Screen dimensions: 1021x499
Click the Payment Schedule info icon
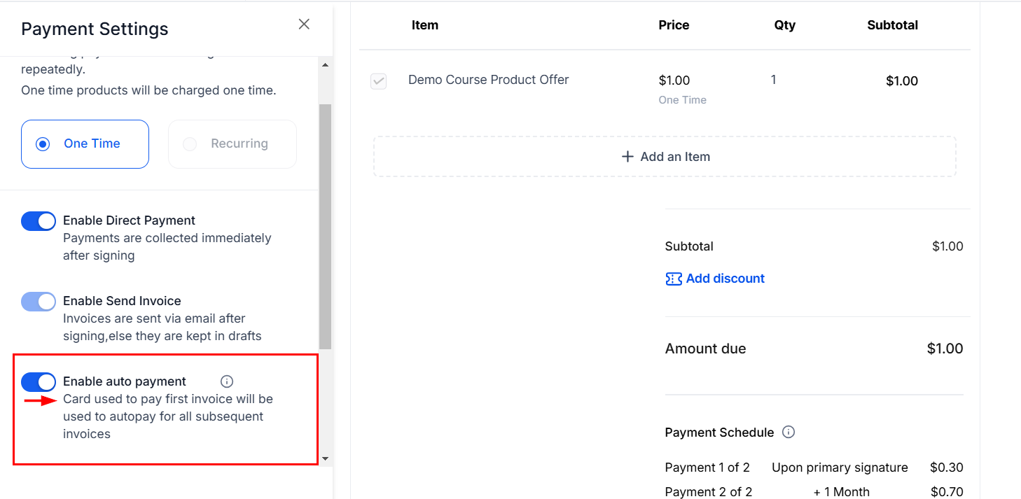pos(789,432)
